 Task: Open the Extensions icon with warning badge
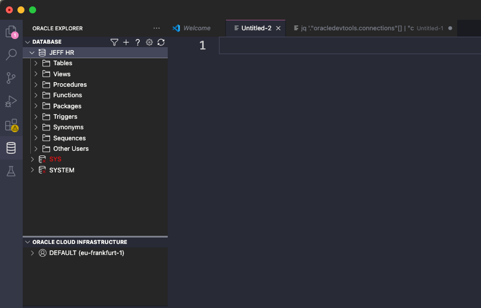click(x=11, y=125)
